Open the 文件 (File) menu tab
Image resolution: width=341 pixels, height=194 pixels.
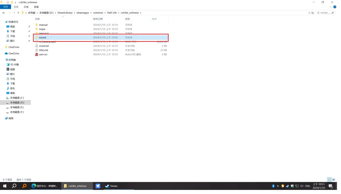tap(5, 7)
